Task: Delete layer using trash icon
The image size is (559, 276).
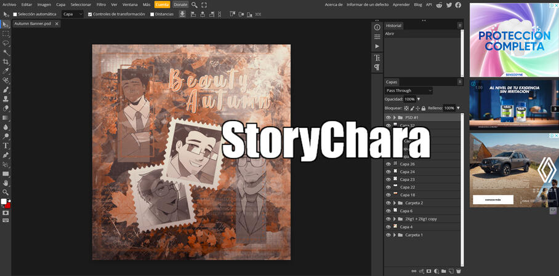Action: 459,271
